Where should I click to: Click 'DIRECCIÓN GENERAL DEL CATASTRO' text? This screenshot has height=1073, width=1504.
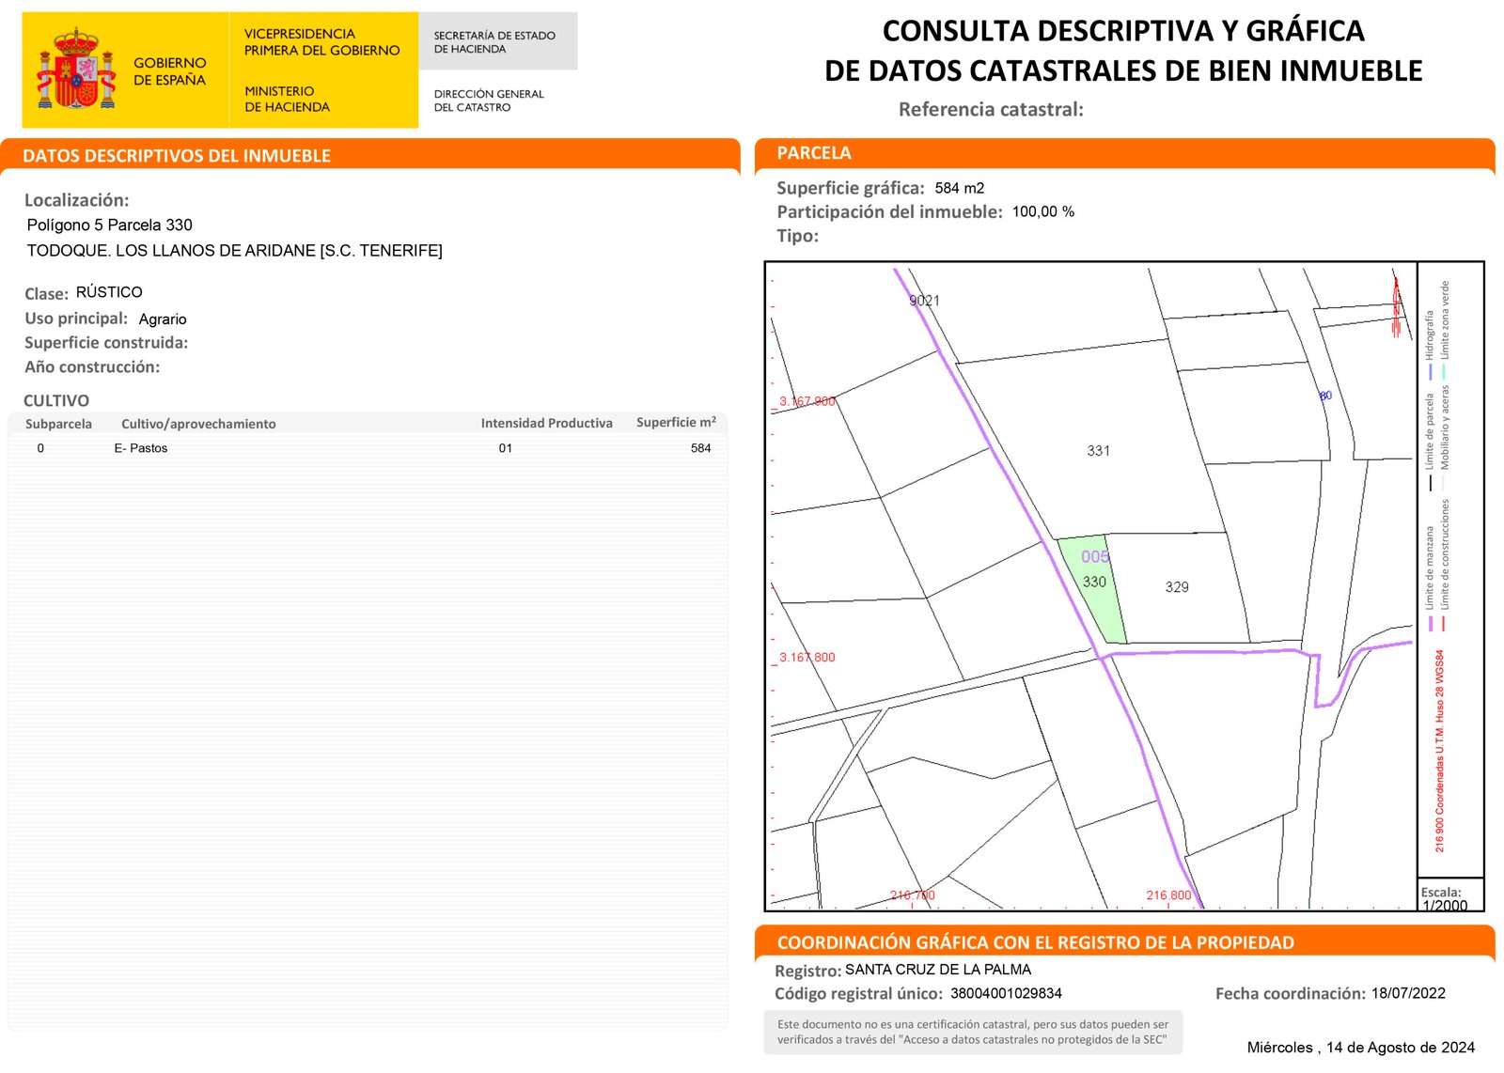pyautogui.click(x=489, y=101)
